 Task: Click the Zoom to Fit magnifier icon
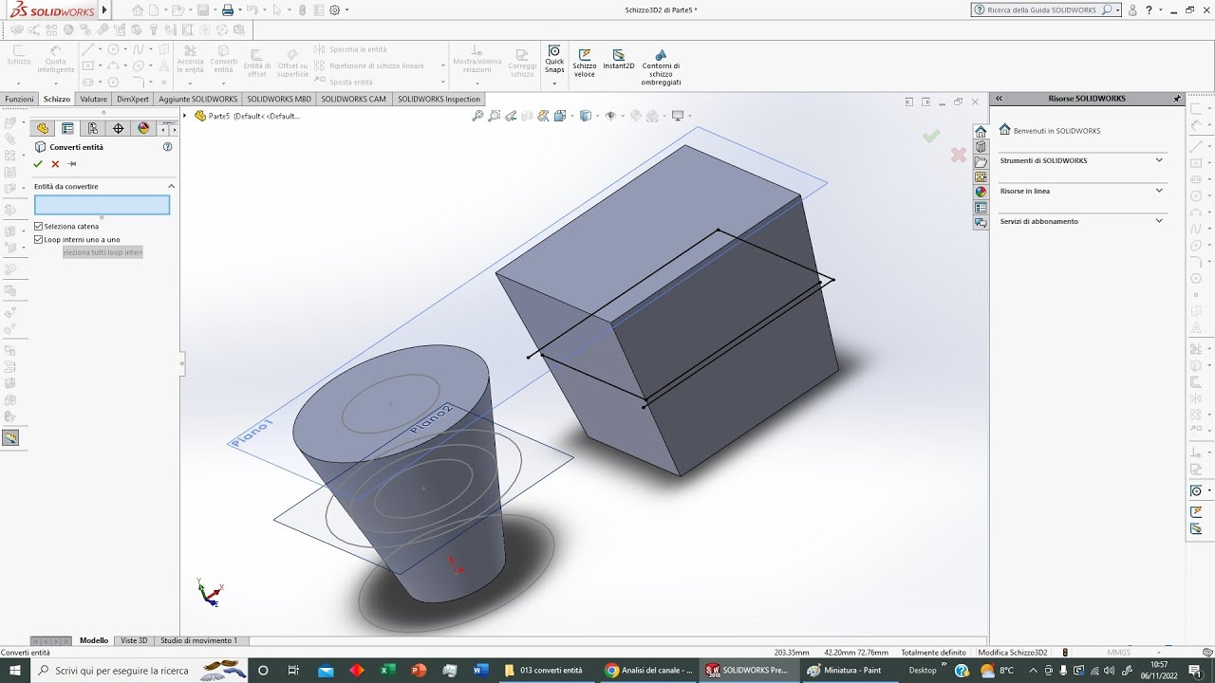click(478, 116)
